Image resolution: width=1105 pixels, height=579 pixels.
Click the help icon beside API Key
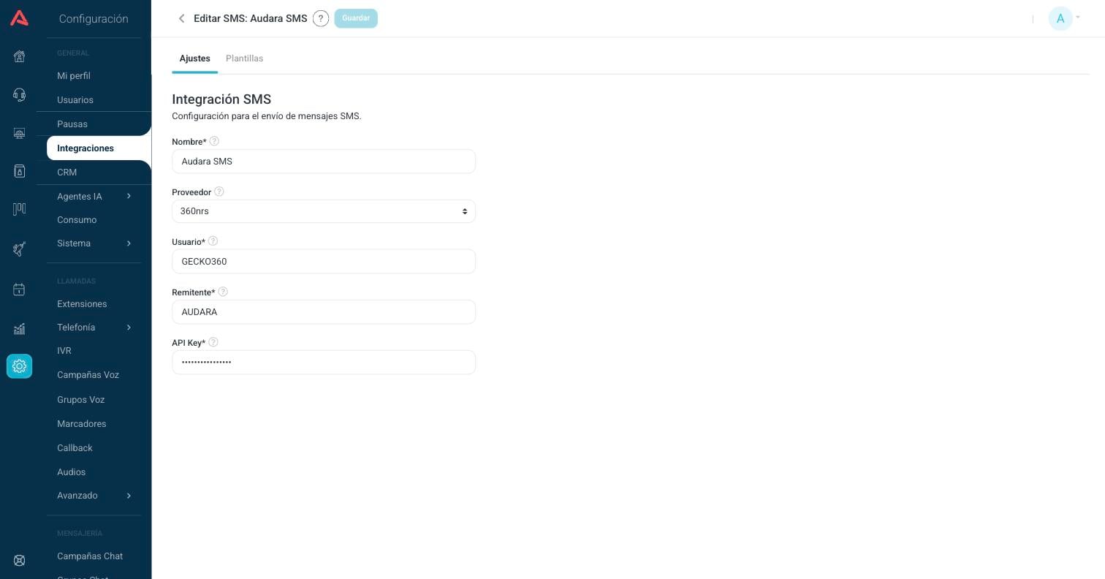click(x=213, y=342)
